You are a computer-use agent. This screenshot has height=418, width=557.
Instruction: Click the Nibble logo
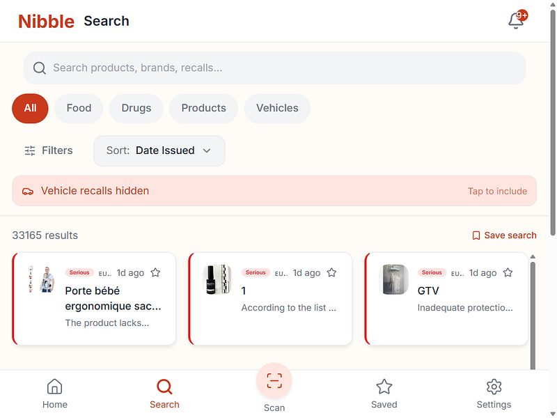point(46,22)
